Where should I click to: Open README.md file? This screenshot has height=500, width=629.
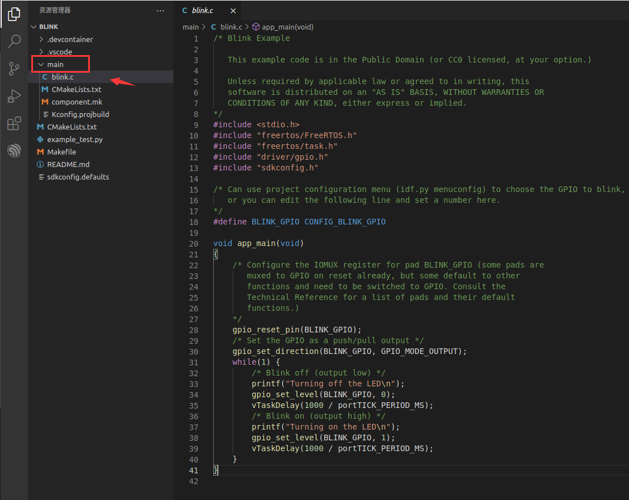click(x=68, y=164)
